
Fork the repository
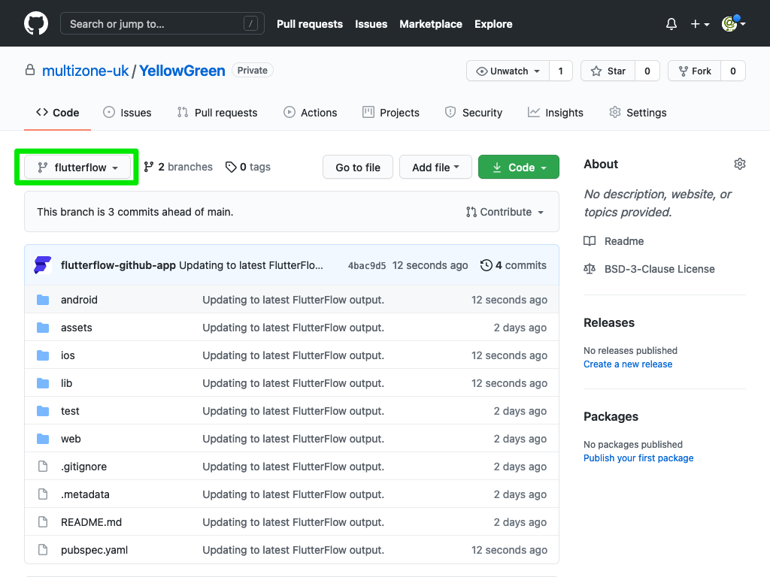[694, 71]
